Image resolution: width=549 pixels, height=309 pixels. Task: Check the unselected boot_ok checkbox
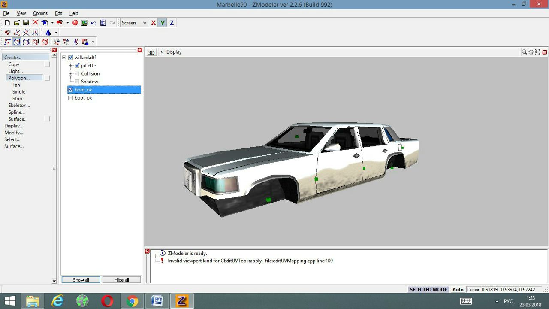(x=71, y=98)
